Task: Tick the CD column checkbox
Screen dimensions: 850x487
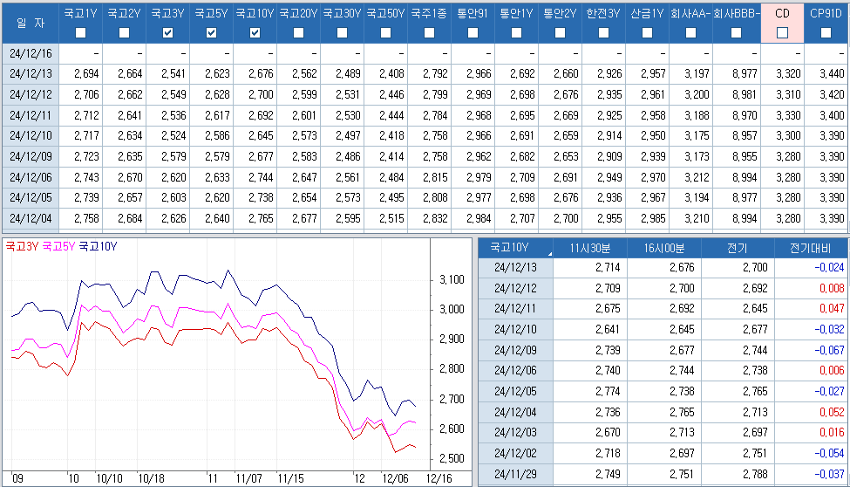Action: 782,32
